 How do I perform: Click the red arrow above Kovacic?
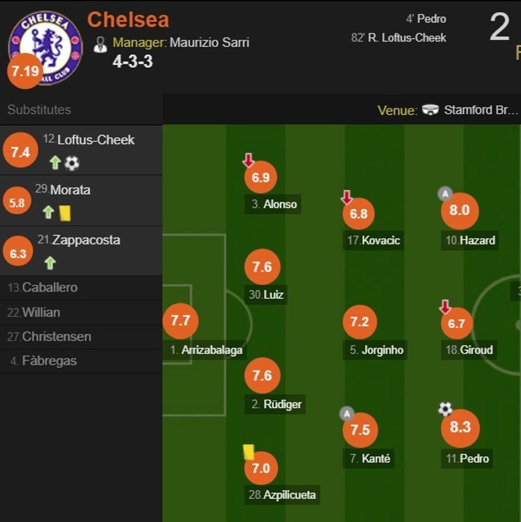[347, 197]
